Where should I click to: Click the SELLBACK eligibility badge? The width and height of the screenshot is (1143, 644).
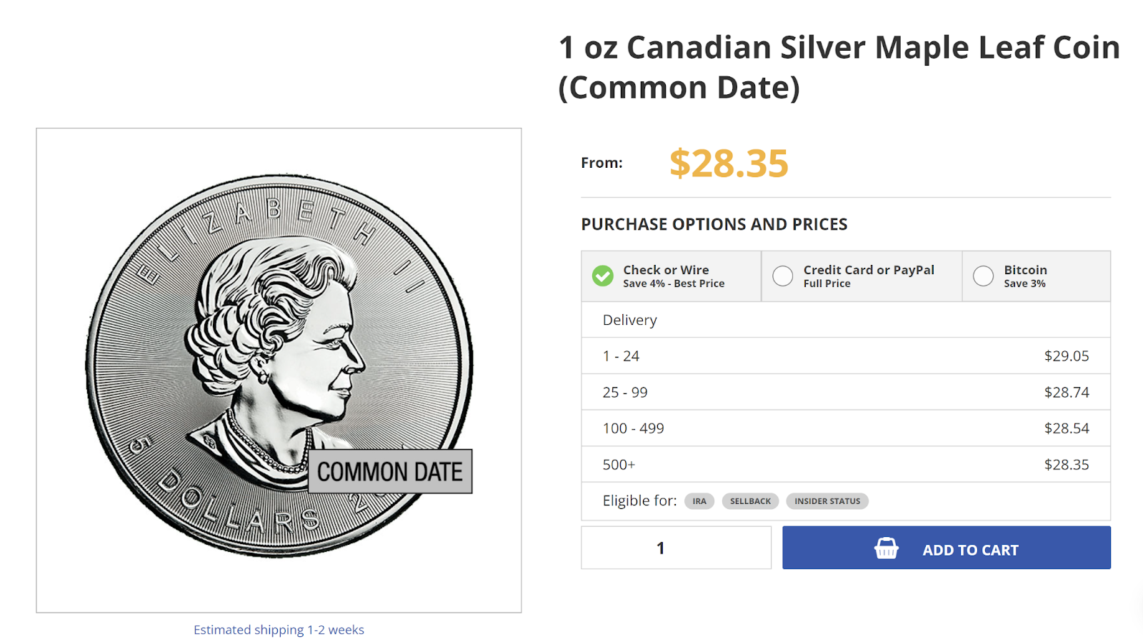pyautogui.click(x=750, y=501)
